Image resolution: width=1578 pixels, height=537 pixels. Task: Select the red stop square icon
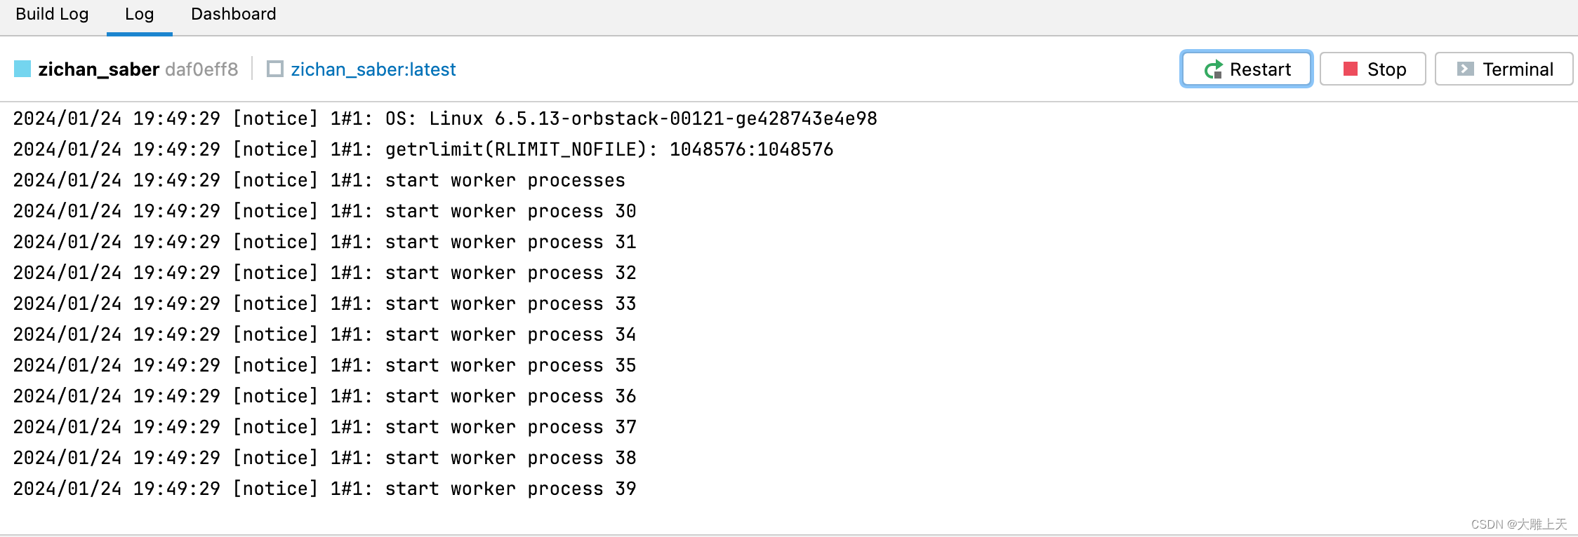pyautogui.click(x=1351, y=69)
